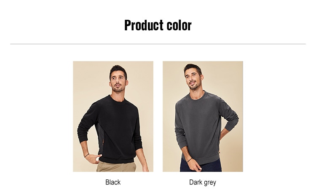Click the word "color" in the heading
Viewport: 316px width, 190px height.
point(179,25)
